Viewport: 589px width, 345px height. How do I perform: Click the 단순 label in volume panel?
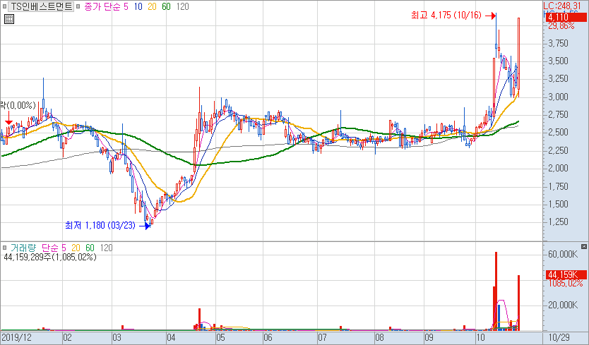(x=49, y=248)
